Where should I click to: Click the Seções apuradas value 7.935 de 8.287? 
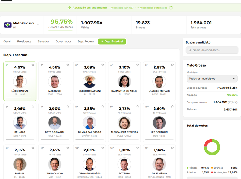(227, 88)
